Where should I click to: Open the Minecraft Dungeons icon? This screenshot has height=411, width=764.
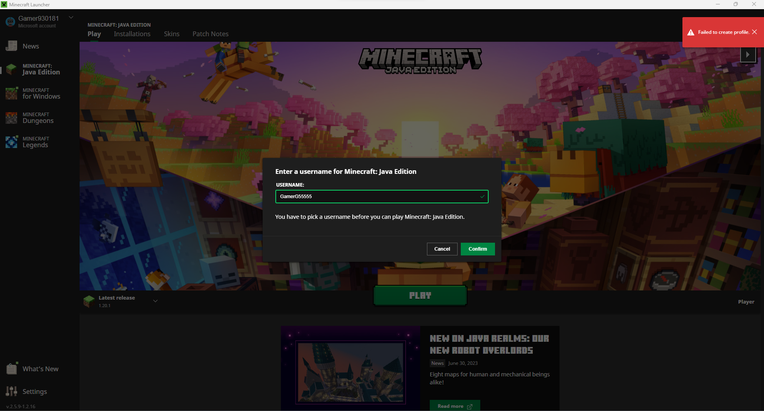click(x=12, y=118)
